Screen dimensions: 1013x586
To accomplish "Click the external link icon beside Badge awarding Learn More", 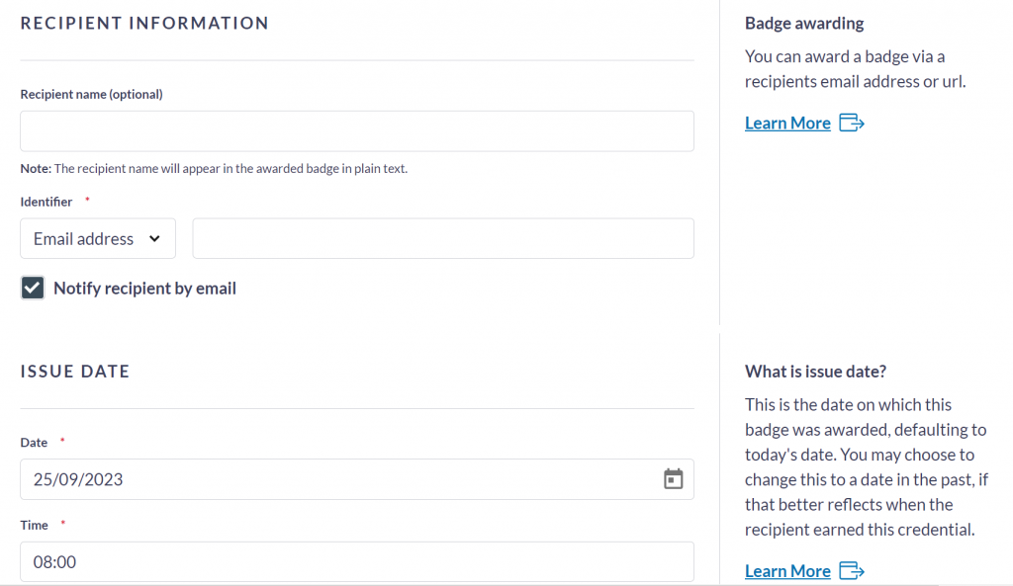I will pyautogui.click(x=852, y=123).
